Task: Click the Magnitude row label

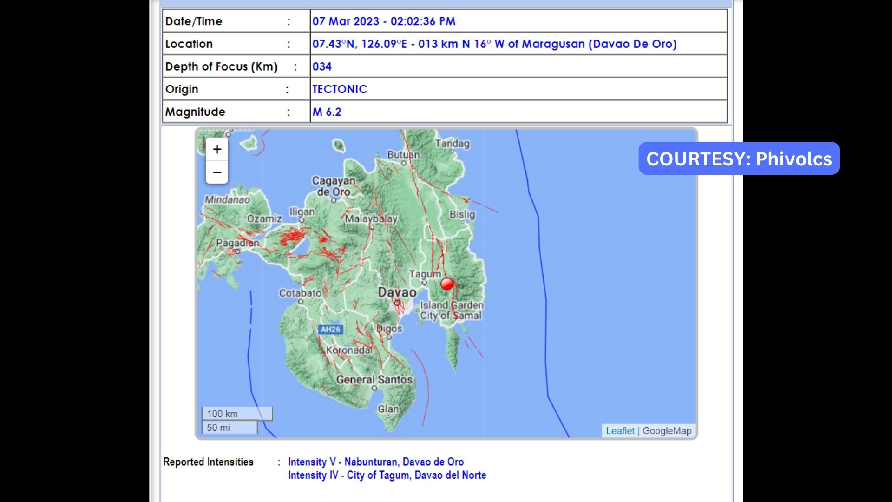Action: pyautogui.click(x=195, y=112)
